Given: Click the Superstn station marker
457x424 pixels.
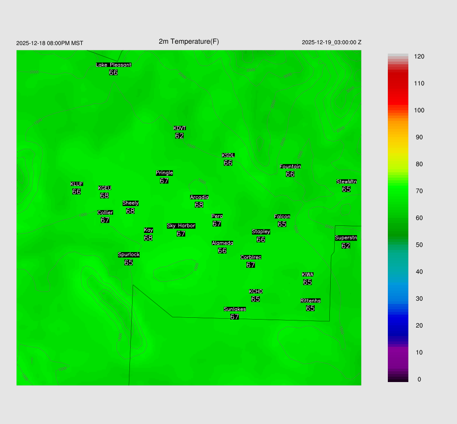Looking at the screenshot, I should [x=346, y=242].
